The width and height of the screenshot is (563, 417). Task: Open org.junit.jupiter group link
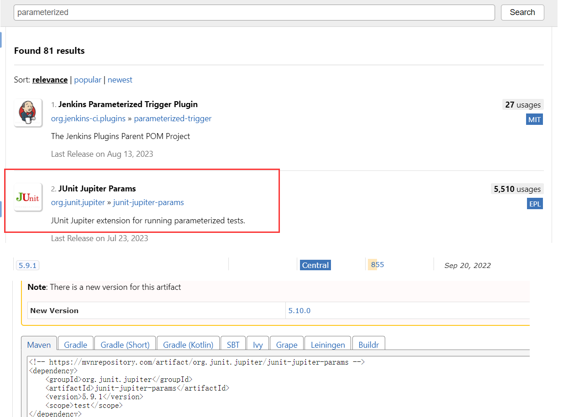78,202
